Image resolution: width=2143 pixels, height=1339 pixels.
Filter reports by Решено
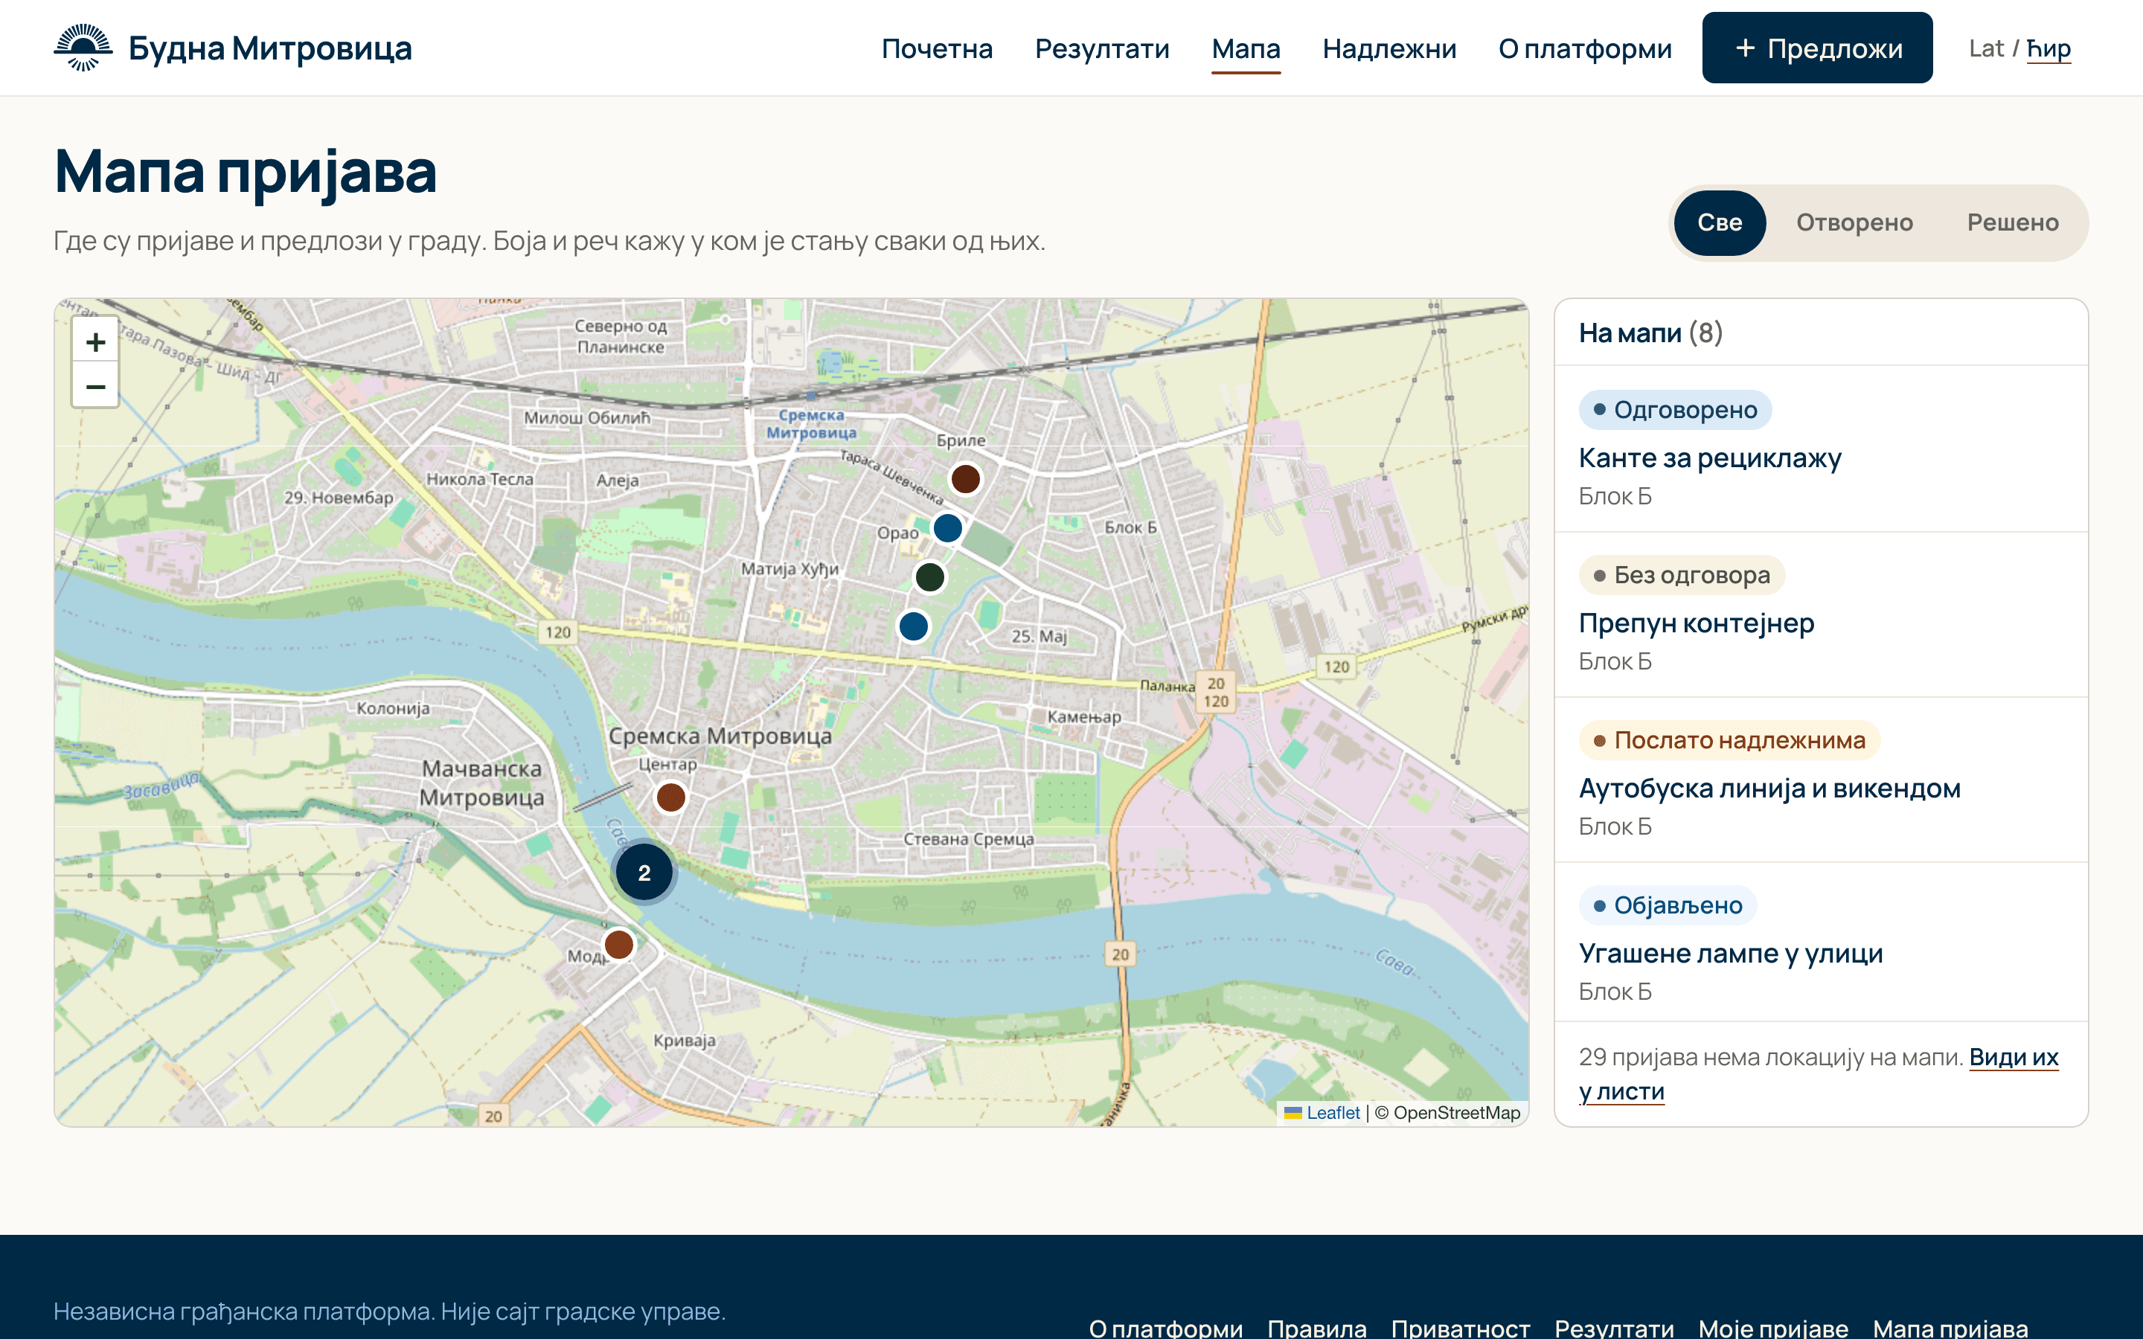pos(2013,222)
